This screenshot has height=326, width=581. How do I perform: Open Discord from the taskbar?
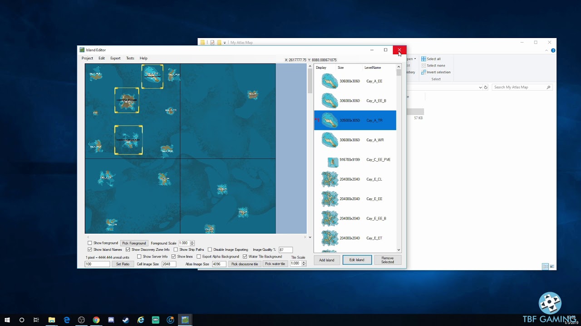(111, 320)
